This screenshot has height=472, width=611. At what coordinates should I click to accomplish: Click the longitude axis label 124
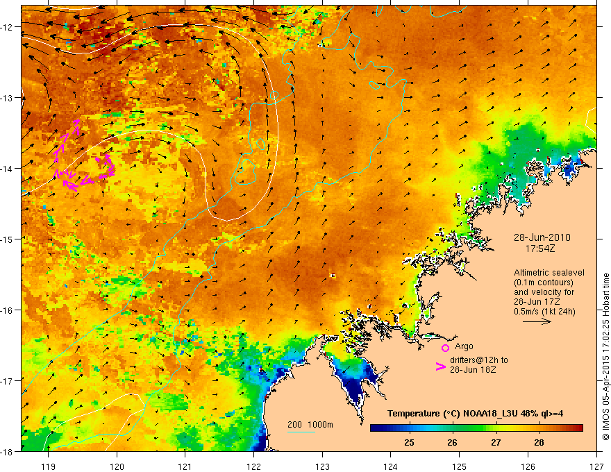(391, 466)
